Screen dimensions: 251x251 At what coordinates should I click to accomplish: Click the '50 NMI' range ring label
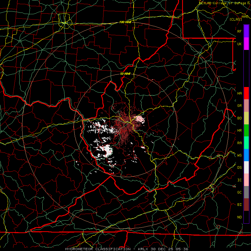click(125, 74)
